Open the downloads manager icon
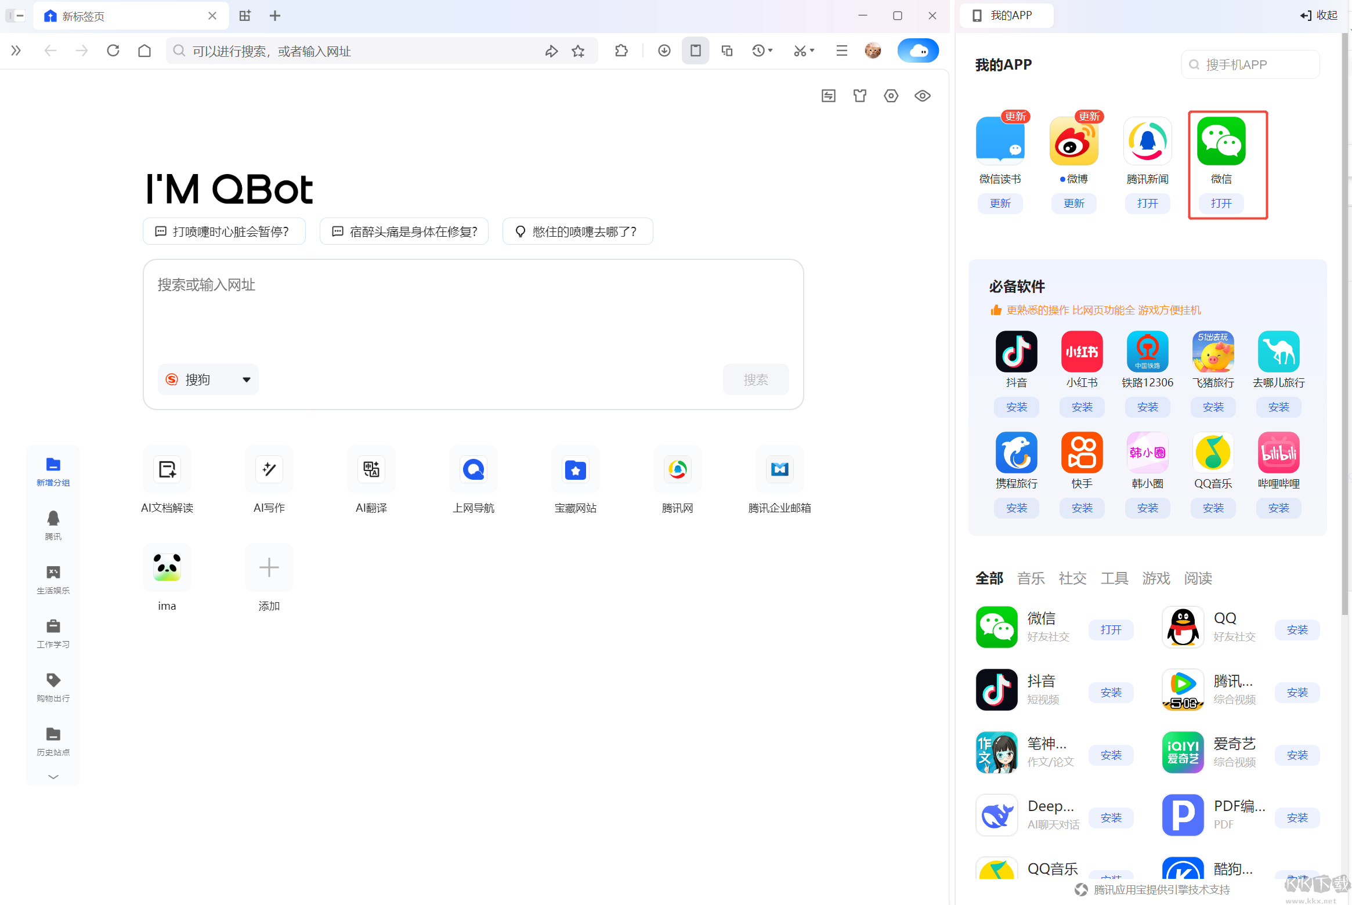The width and height of the screenshot is (1352, 905). click(664, 50)
